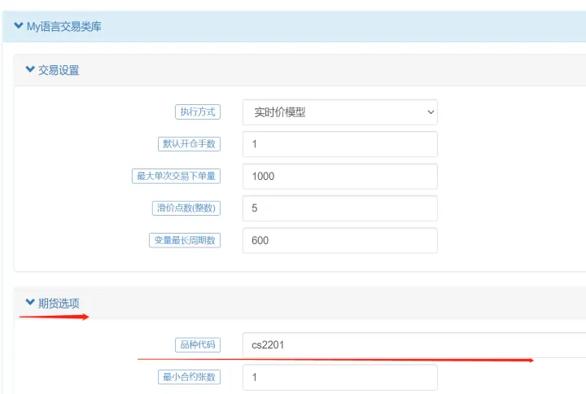Image resolution: width=586 pixels, height=394 pixels.
Task: Focus the 最小合约张数 input field
Action: pos(339,377)
